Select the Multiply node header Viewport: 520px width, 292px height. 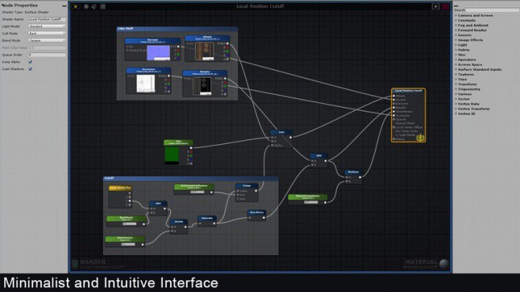[x=353, y=172]
